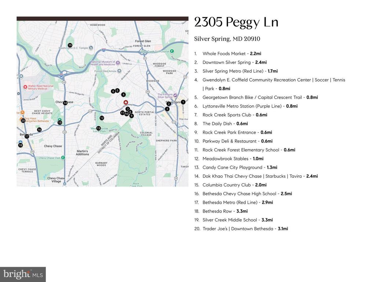Click map marker number 9
The height and width of the screenshot is (282, 365).
pyautogui.click(x=132, y=116)
